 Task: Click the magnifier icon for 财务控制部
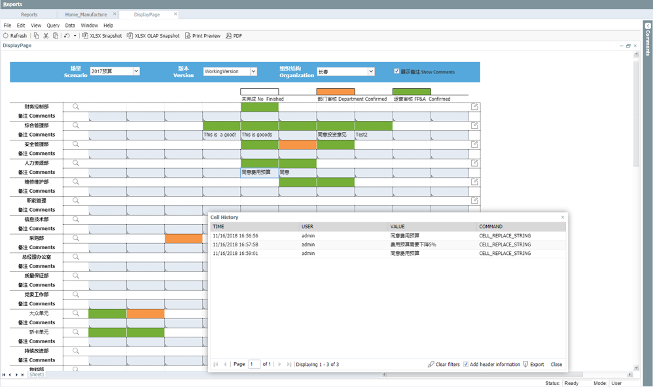pos(76,107)
